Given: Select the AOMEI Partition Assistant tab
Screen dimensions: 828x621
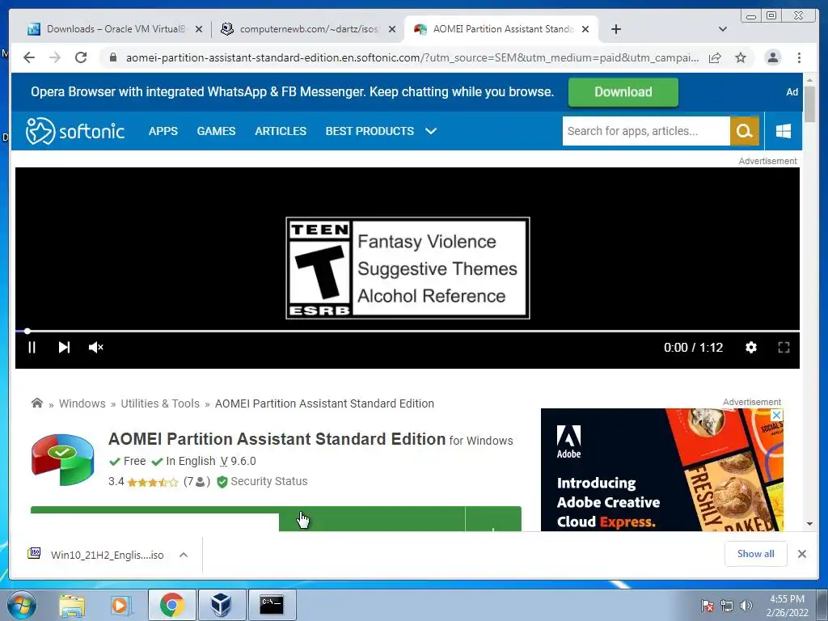Looking at the screenshot, I should (501, 29).
